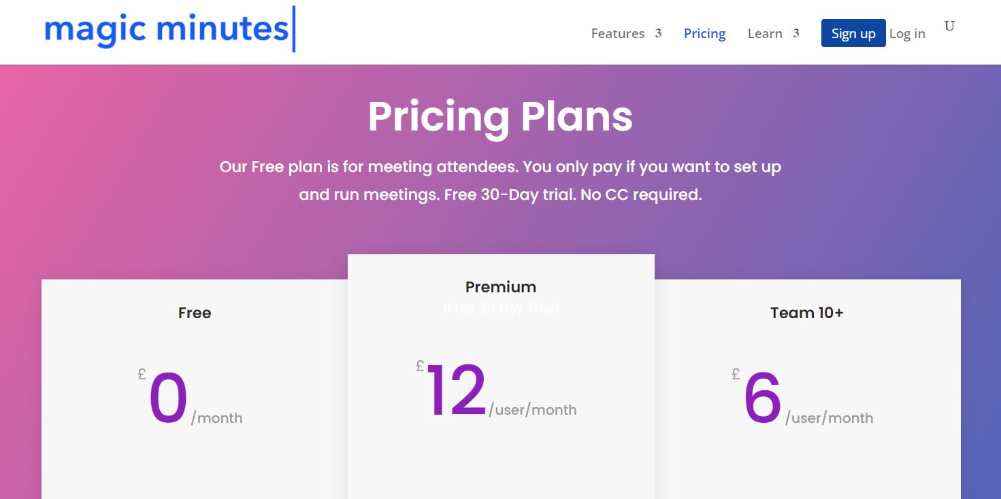Click the Team 10+ plan title
This screenshot has height=499, width=1001.
807,313
